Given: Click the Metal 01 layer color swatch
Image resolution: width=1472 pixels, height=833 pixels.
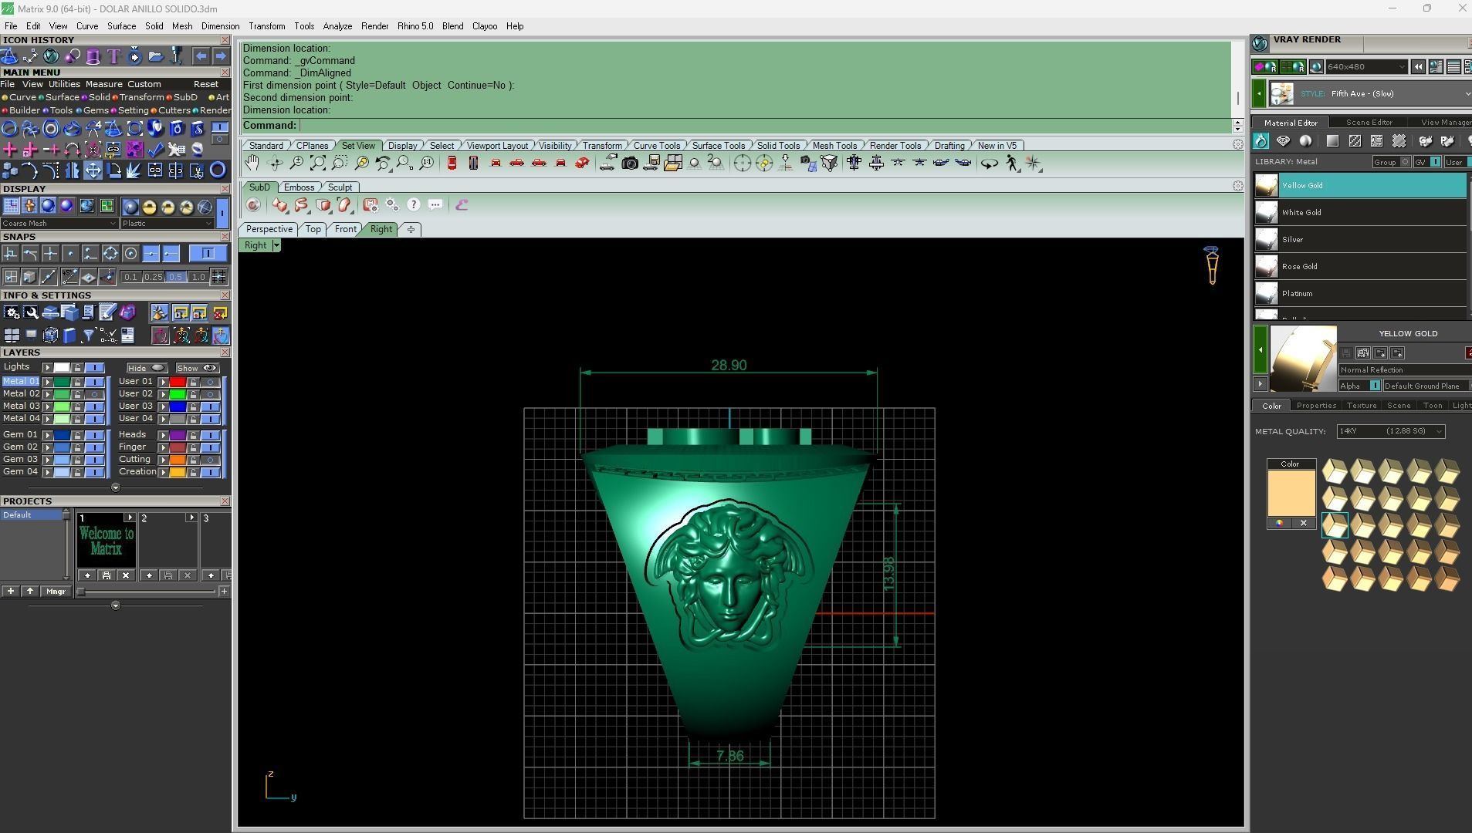Looking at the screenshot, I should coord(62,382).
